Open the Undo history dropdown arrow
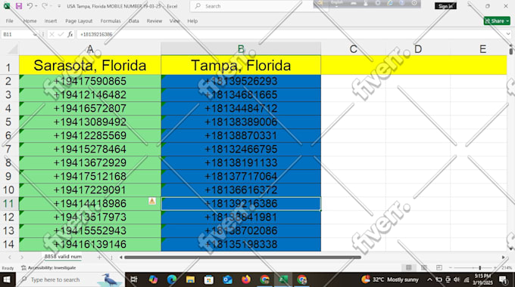This screenshot has width=515, height=287. tap(36, 6)
